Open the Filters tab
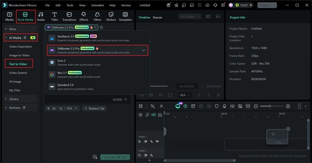The width and height of the screenshot is (312, 163). 97,17
